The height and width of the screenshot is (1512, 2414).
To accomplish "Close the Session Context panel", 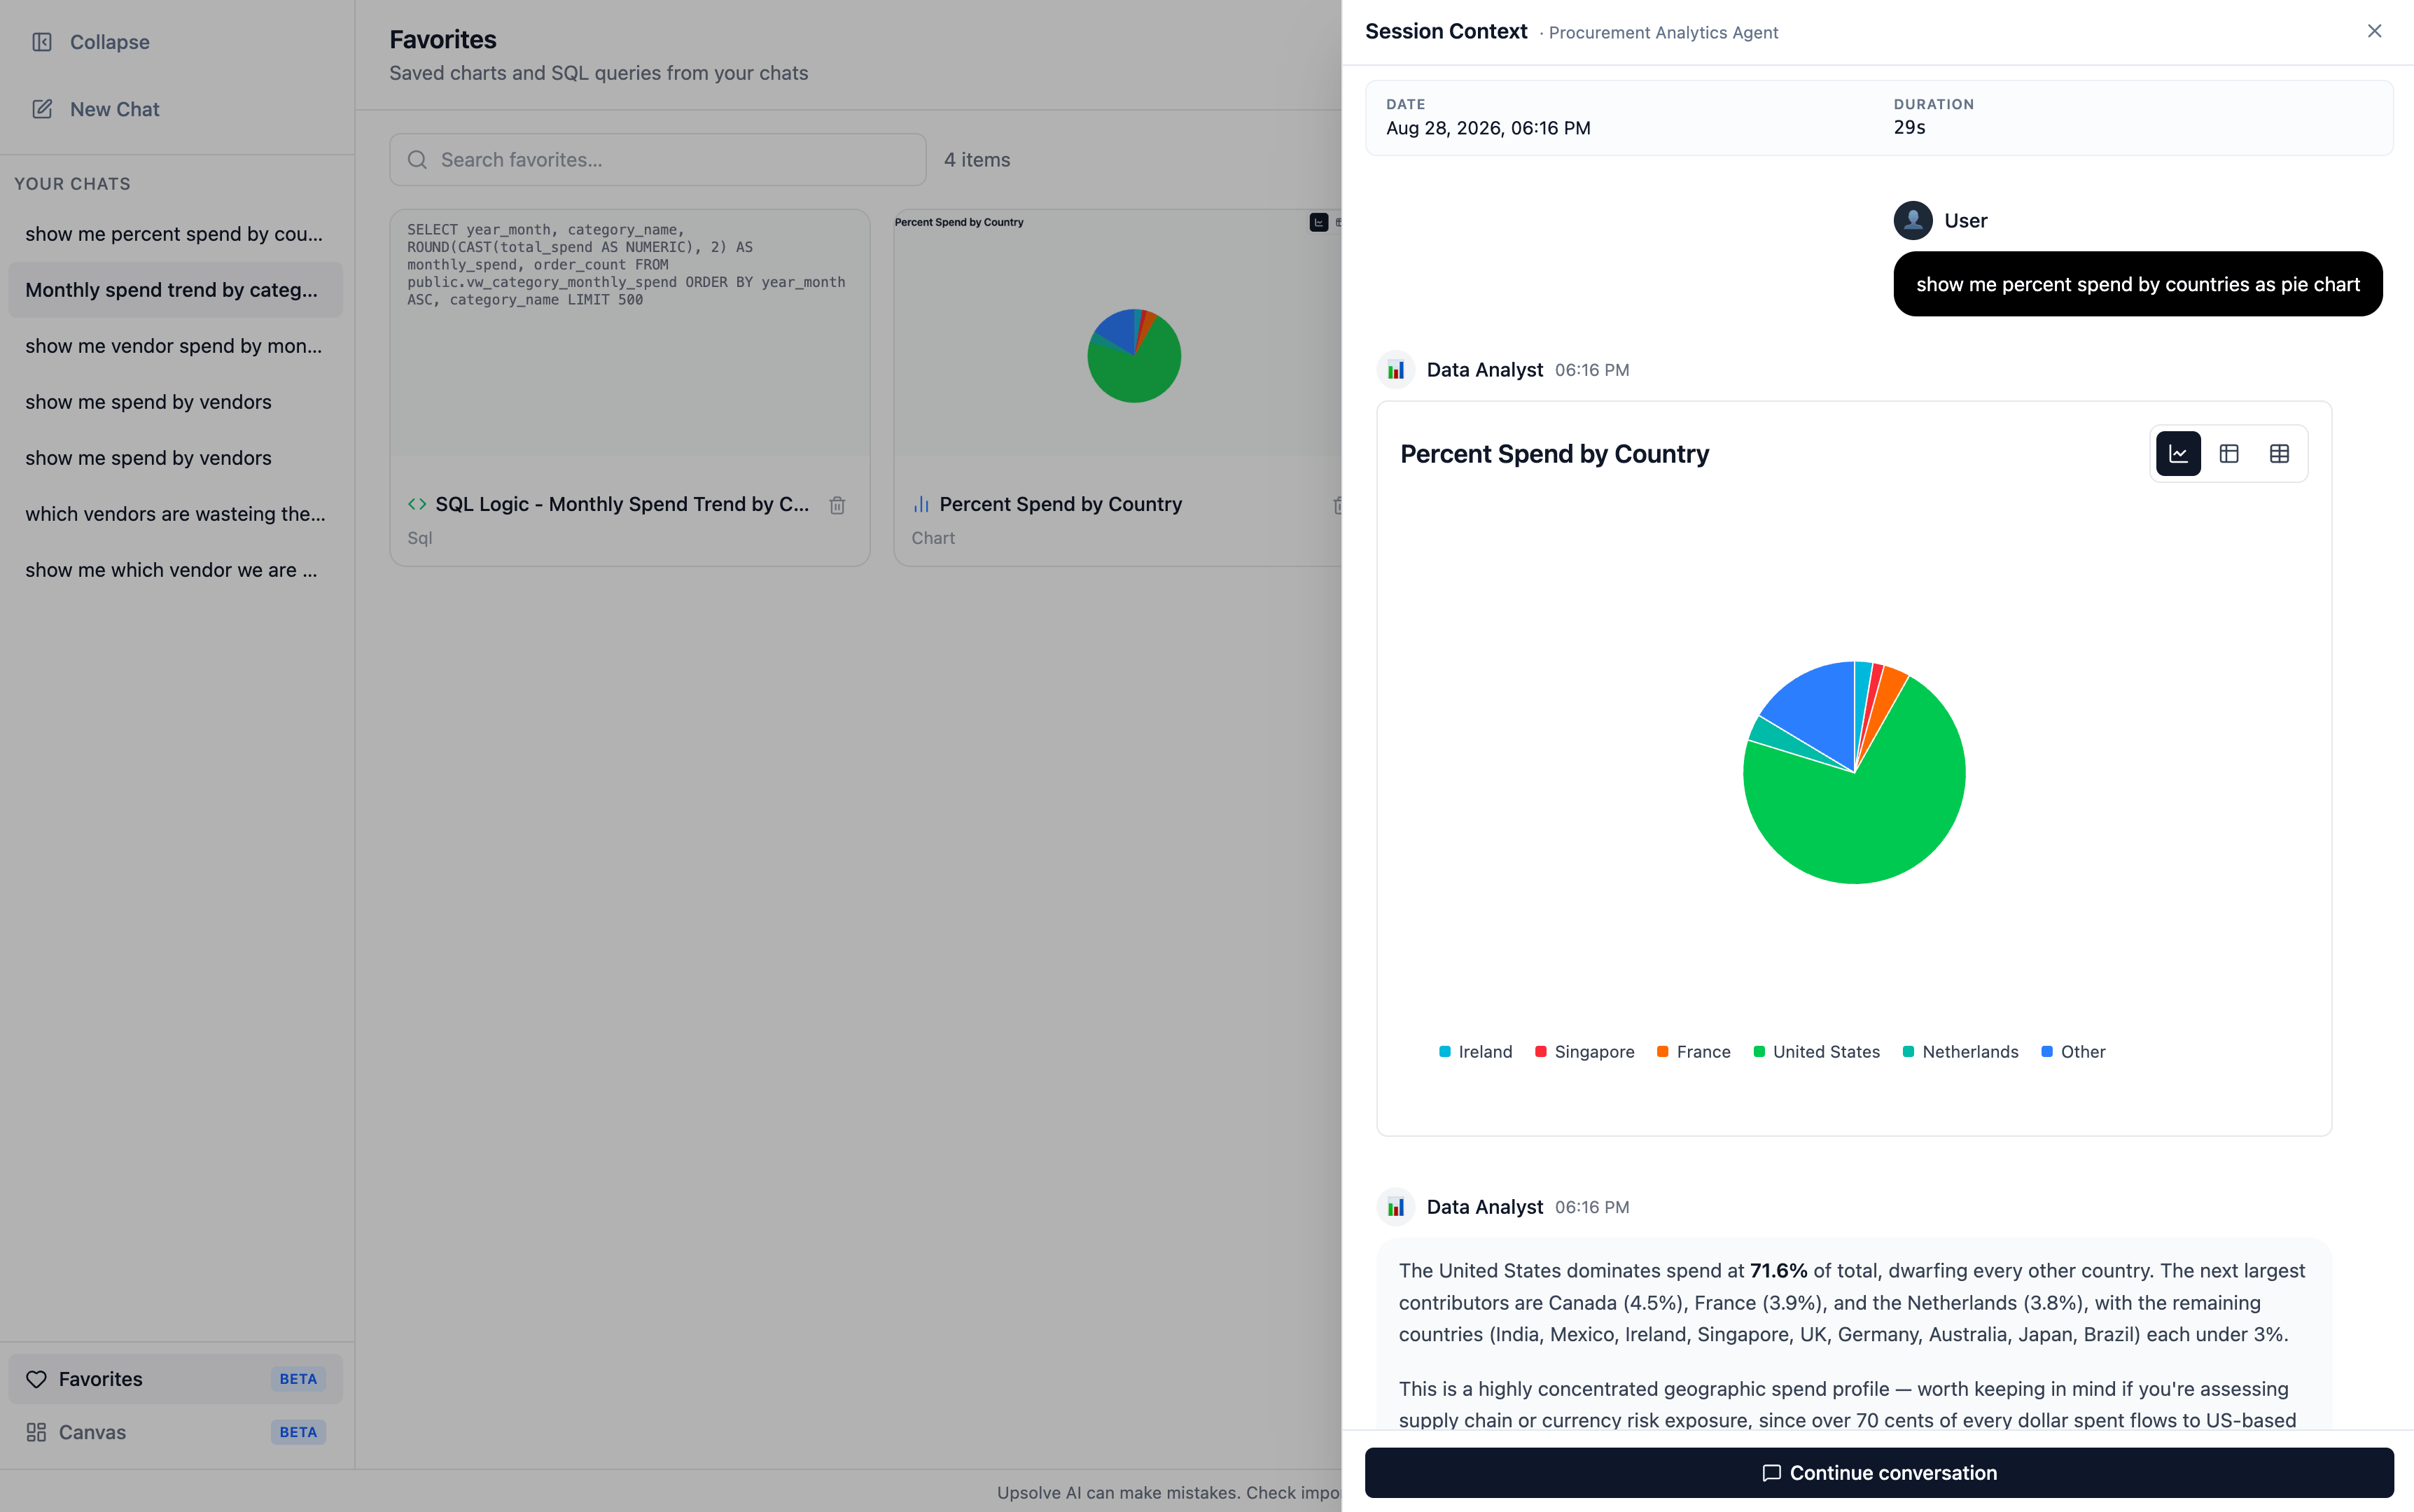I will click(x=2374, y=31).
